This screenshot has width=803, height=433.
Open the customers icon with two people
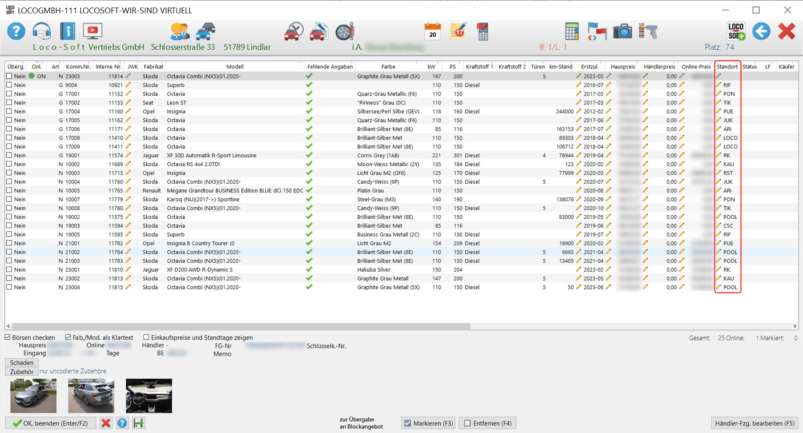coord(180,32)
